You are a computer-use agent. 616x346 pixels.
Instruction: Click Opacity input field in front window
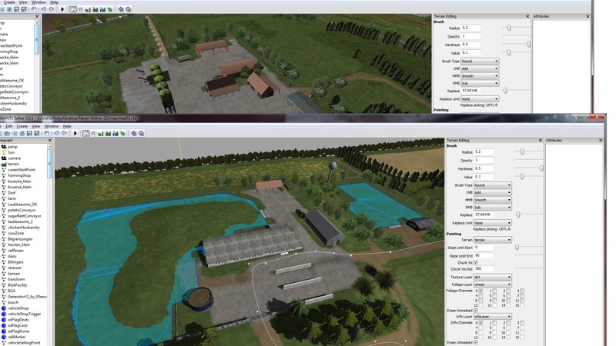(x=484, y=160)
